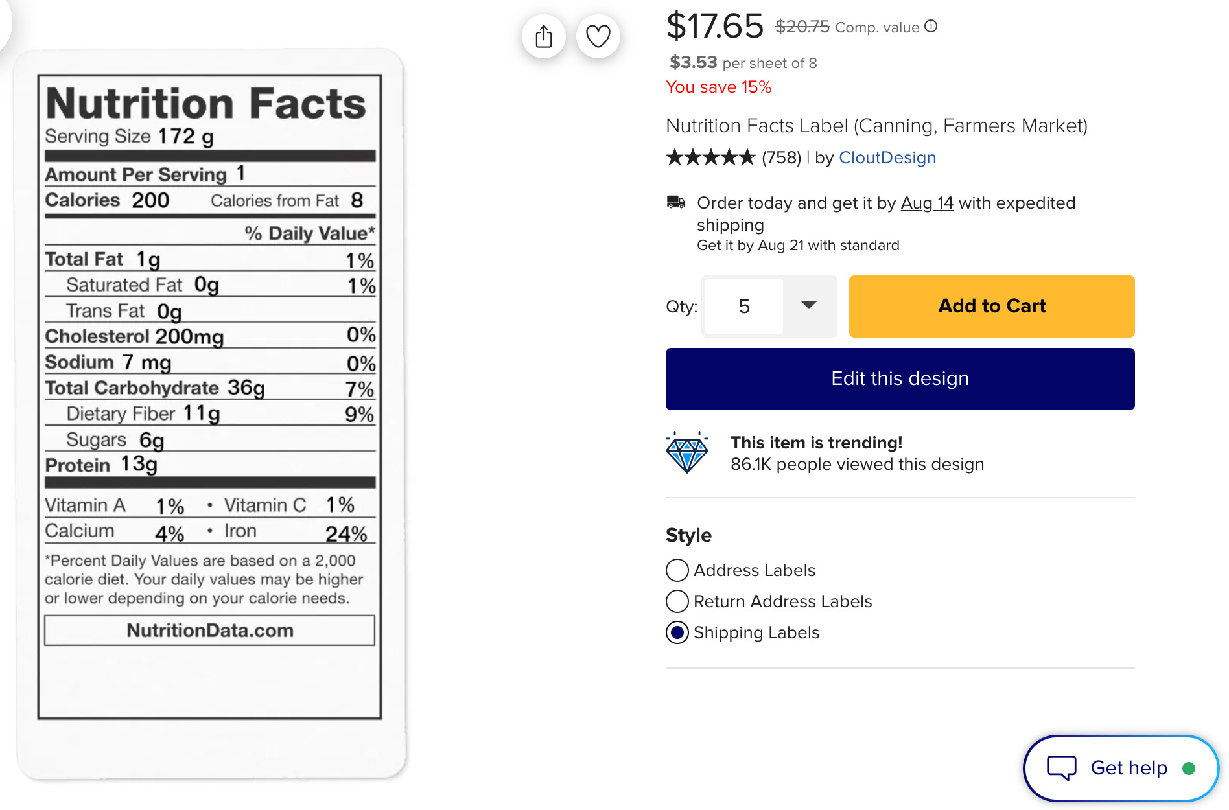1229x810 pixels.
Task: Click the delivery truck shipping icon
Action: point(676,203)
